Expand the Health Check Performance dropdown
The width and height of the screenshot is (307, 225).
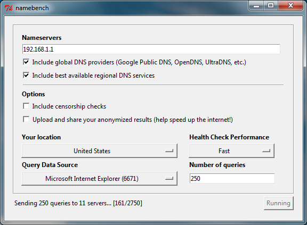(x=231, y=151)
